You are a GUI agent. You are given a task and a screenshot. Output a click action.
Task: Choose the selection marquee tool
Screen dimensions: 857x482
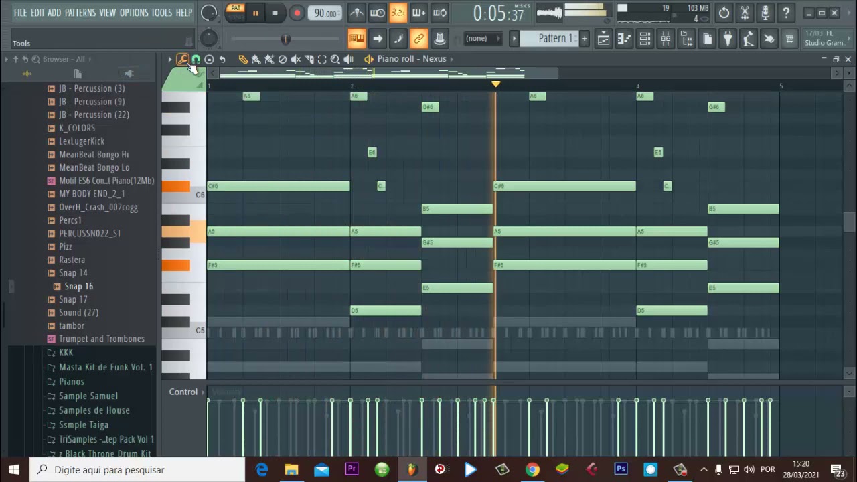(x=322, y=59)
